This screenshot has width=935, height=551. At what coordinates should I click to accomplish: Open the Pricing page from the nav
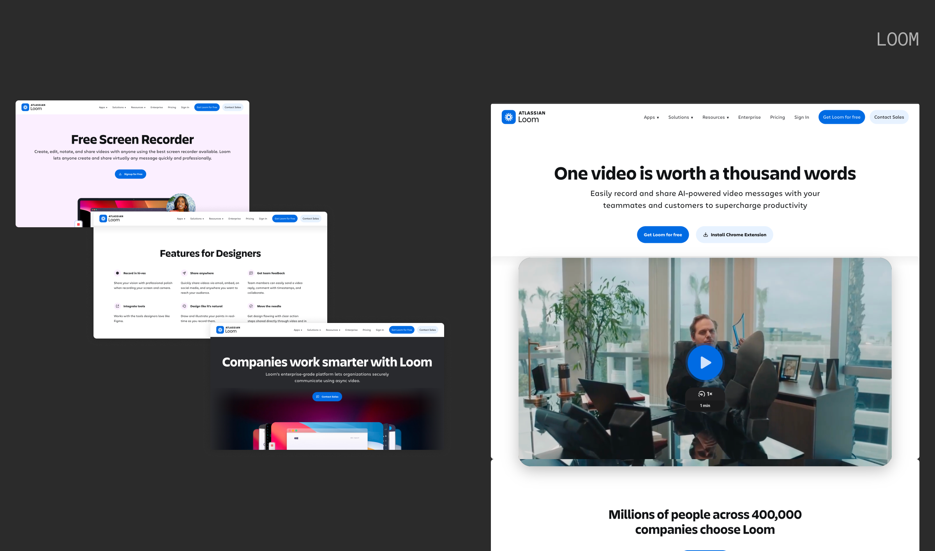point(777,117)
